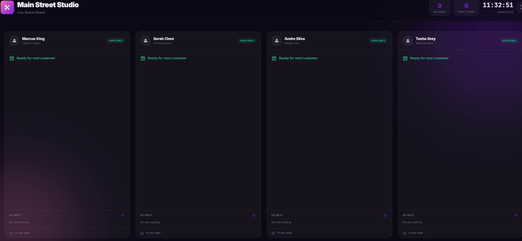522x241 pixels.
Task: Click the scissors logo icon
Action: coord(7,7)
